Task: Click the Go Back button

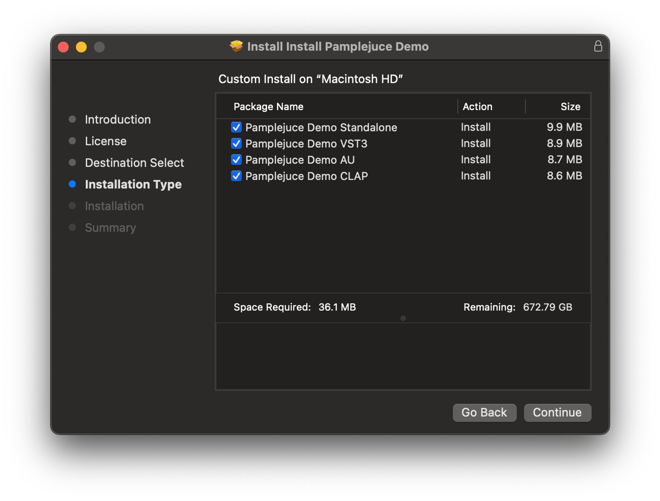Action: [x=484, y=413]
